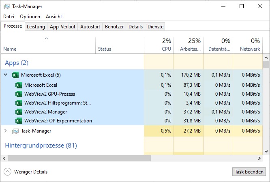This screenshot has width=270, height=182.
Task: Open the Optionen menu
Action: point(30,17)
